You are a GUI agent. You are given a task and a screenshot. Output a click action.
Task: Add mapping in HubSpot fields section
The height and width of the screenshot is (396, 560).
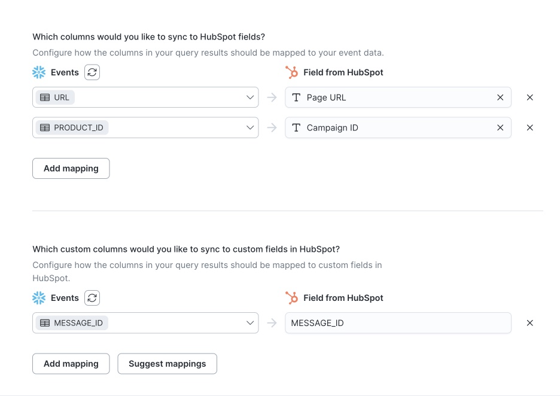pyautogui.click(x=71, y=168)
